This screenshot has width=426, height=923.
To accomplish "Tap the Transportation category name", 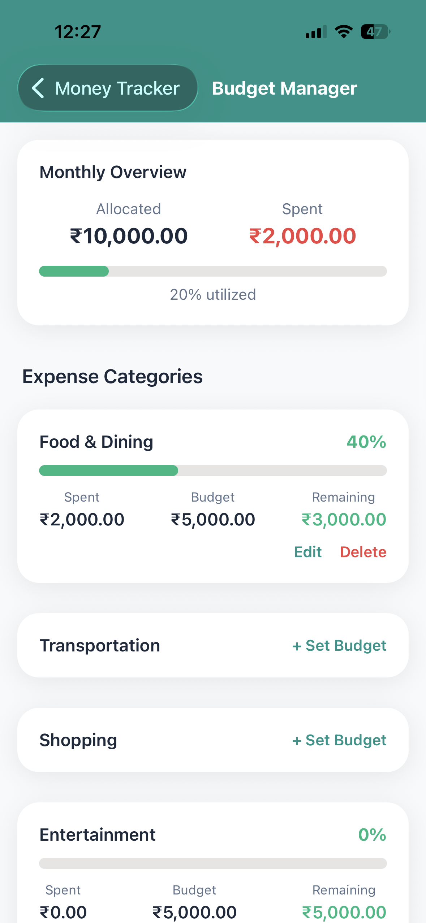I will tap(100, 646).
